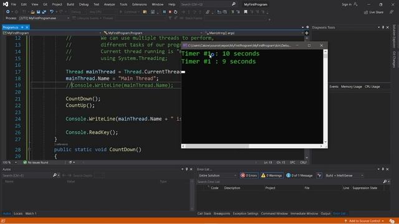Click the Sign in account icon

pos(355,4)
